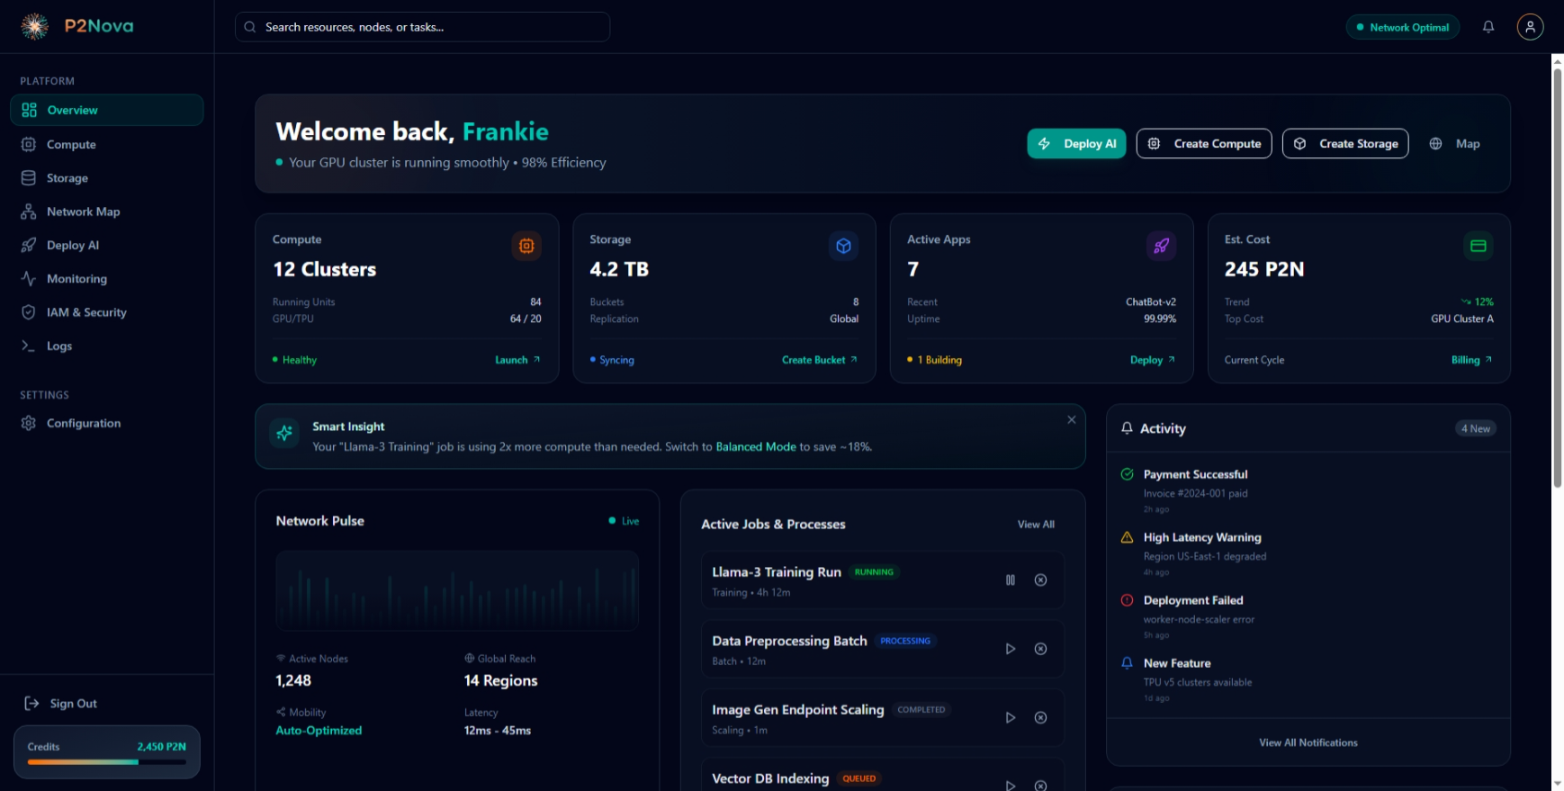This screenshot has height=791, width=1564.
Task: Click the Active Apps rocket icon
Action: 1161,246
